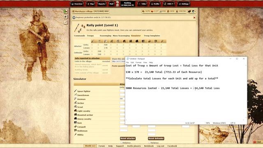Switch to the Mass Scavenging tab
Image resolution: width=263 pixels, height=148 pixels.
[121, 36]
